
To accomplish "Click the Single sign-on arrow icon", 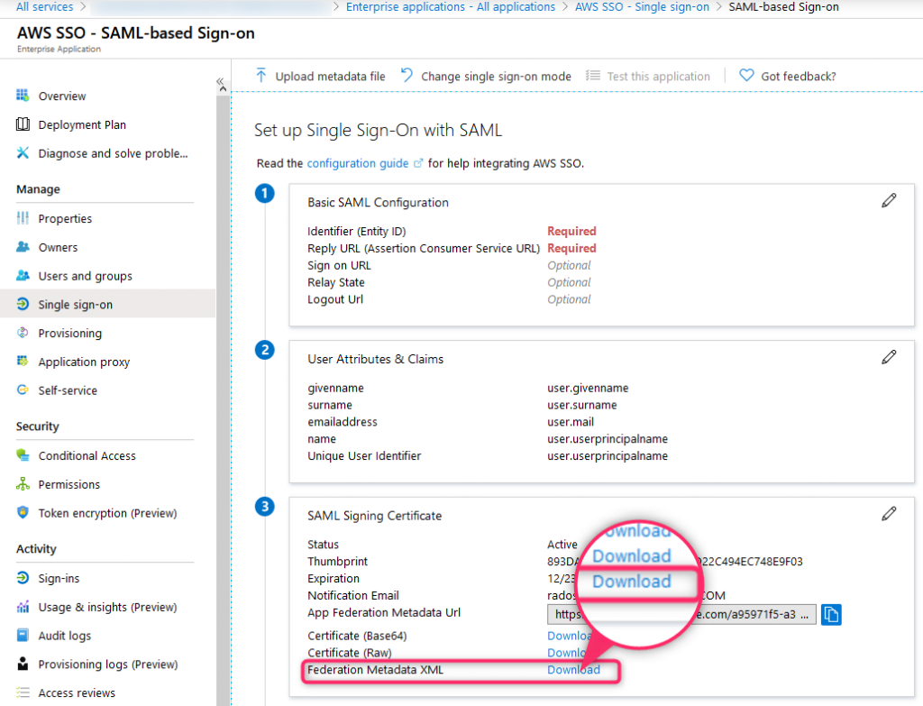I will 23,304.
